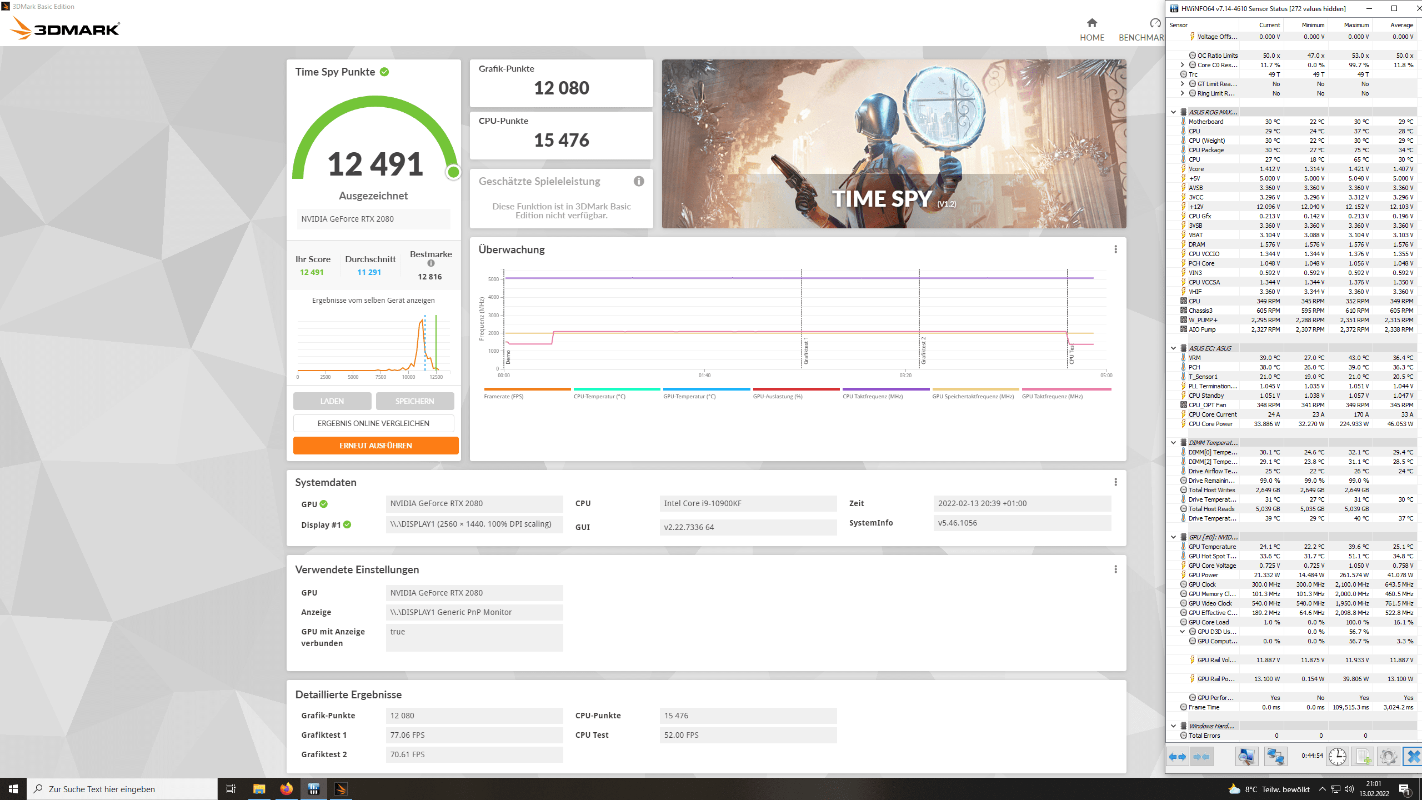Click HWiNFO expand columns arrows button
Image resolution: width=1422 pixels, height=800 pixels.
(1177, 757)
